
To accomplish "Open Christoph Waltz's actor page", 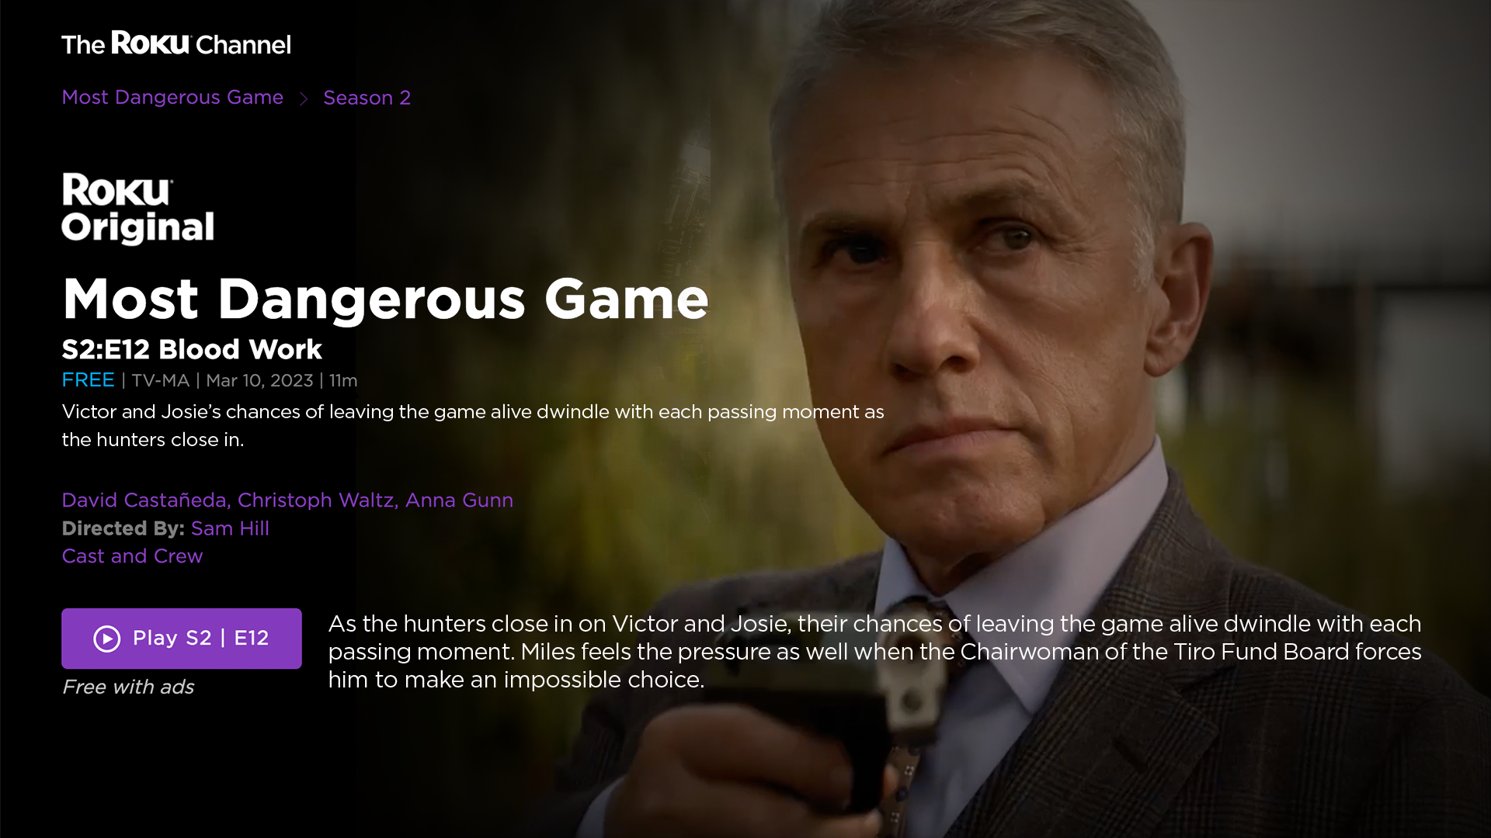I will (x=316, y=500).
